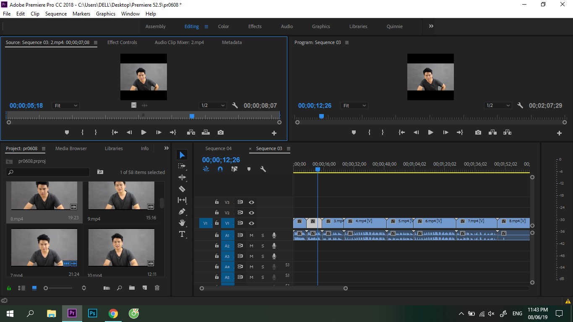Select the Ripple Edit tool
Screen dimensions: 573x322
coord(182,177)
